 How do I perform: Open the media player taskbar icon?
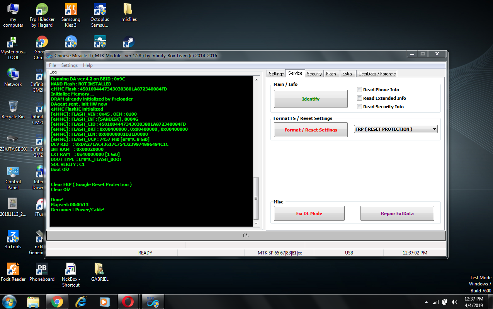pyautogui.click(x=104, y=301)
